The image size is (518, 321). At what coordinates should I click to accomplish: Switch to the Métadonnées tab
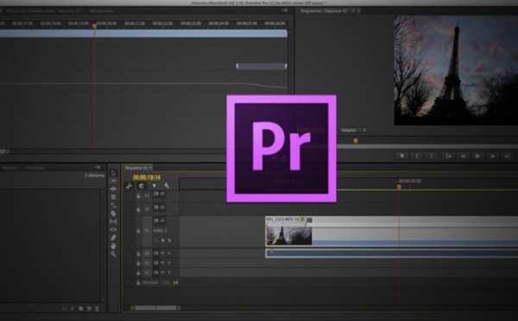(x=101, y=11)
